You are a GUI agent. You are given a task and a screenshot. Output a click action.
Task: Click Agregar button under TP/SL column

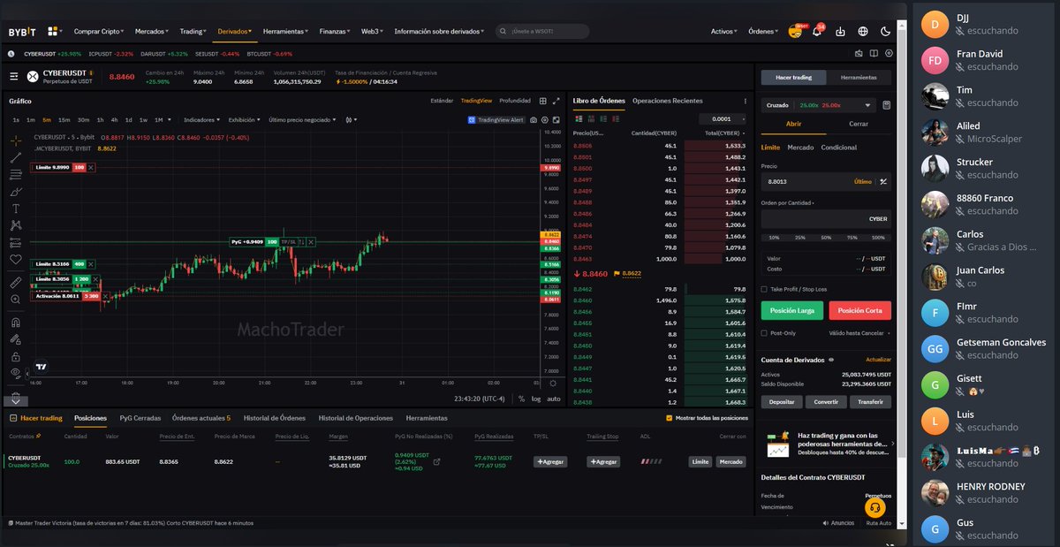550,461
